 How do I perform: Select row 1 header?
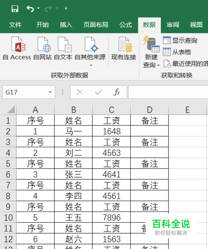click(x=8, y=121)
